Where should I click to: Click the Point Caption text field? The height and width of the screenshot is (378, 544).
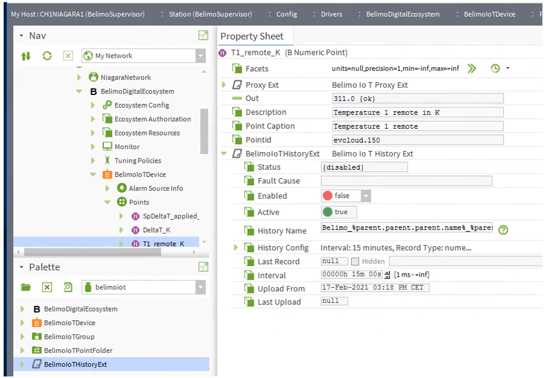pos(418,126)
